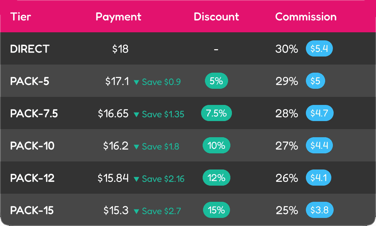Click the Payment column header
Viewport: 376px width, 226px height.
118,17
